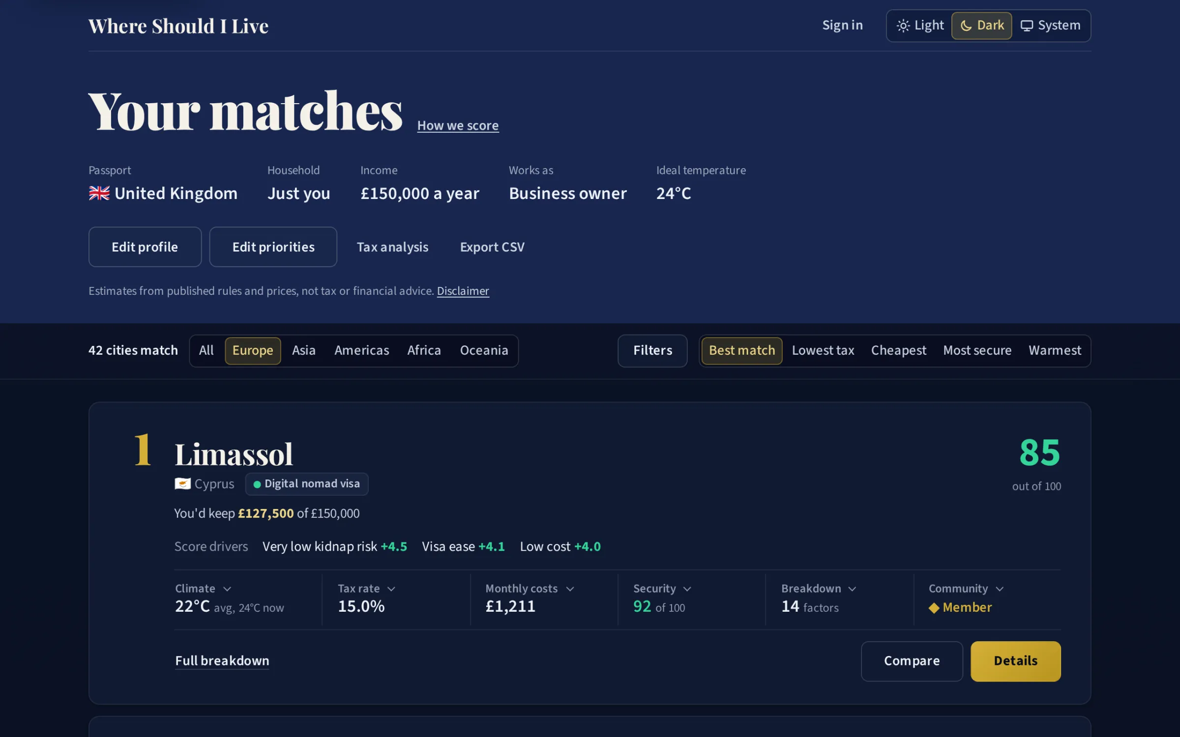Expand the Breakdown chevron
Viewport: 1180px width, 737px height.
853,589
